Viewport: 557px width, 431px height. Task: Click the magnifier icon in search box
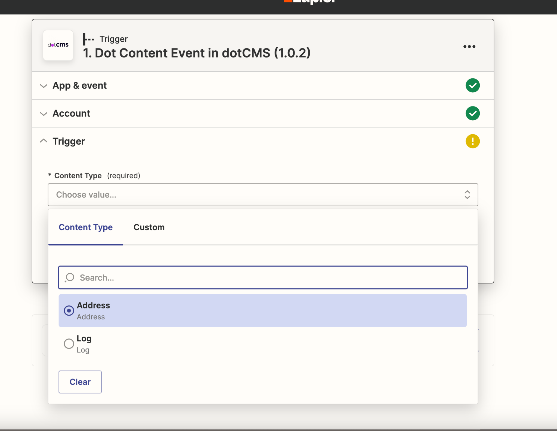pyautogui.click(x=70, y=277)
